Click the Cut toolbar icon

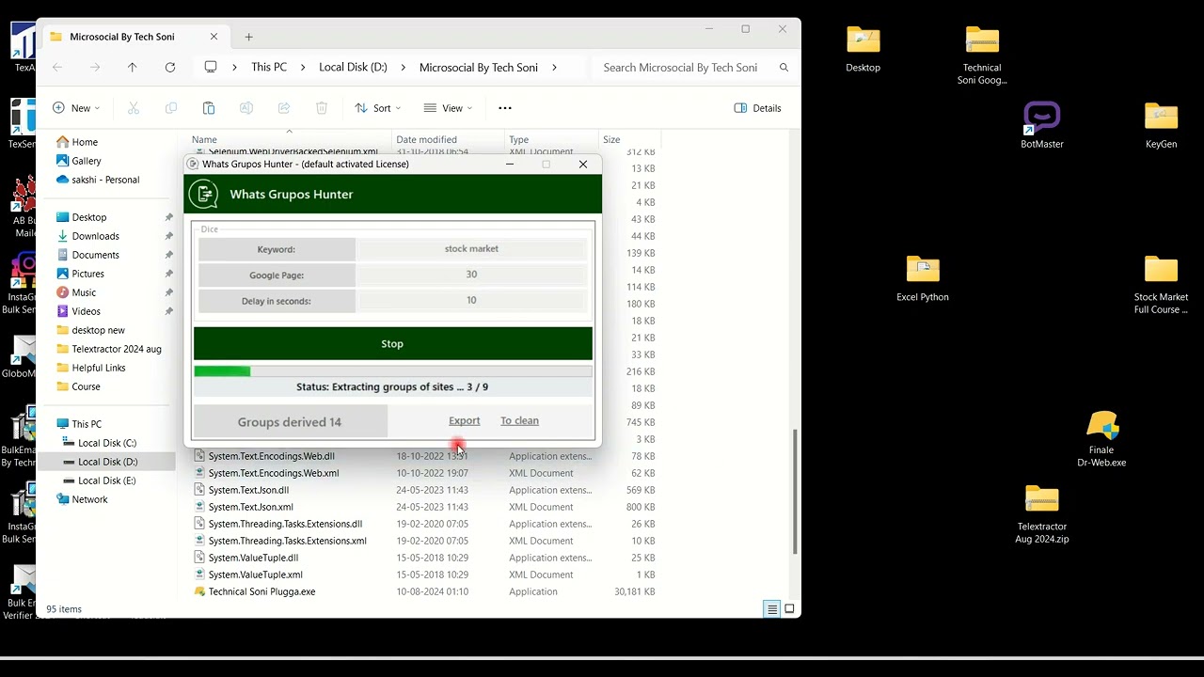[134, 108]
